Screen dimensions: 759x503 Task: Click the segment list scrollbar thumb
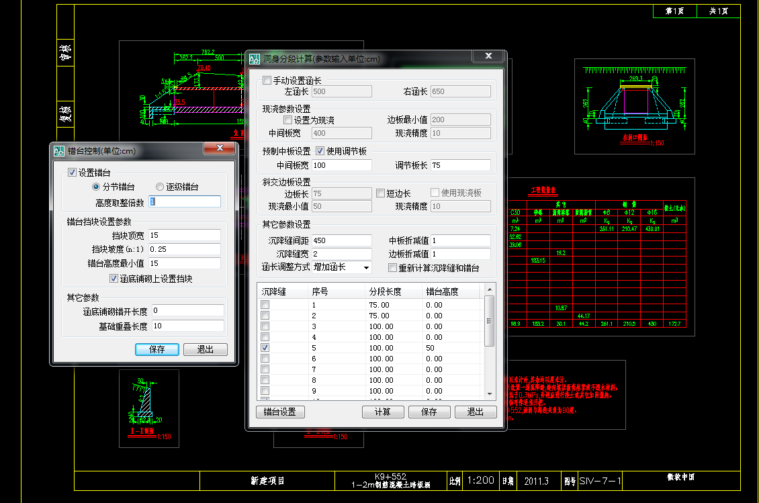490,321
